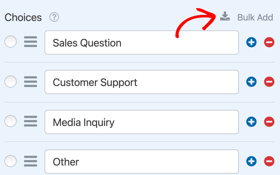The image size is (280, 175).
Task: Grab the Sales Question drag handle
Action: pos(31,42)
